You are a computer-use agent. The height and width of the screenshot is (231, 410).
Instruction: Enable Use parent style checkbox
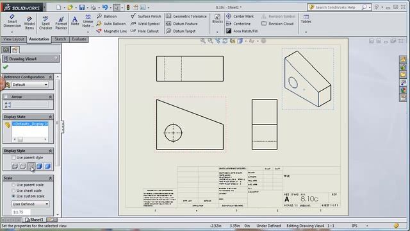(x=13, y=158)
